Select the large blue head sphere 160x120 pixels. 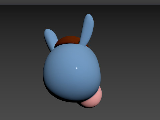pos(72,72)
